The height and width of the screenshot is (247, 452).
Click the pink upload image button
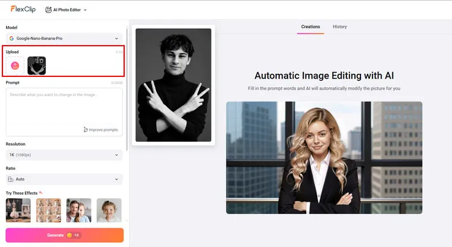(15, 66)
